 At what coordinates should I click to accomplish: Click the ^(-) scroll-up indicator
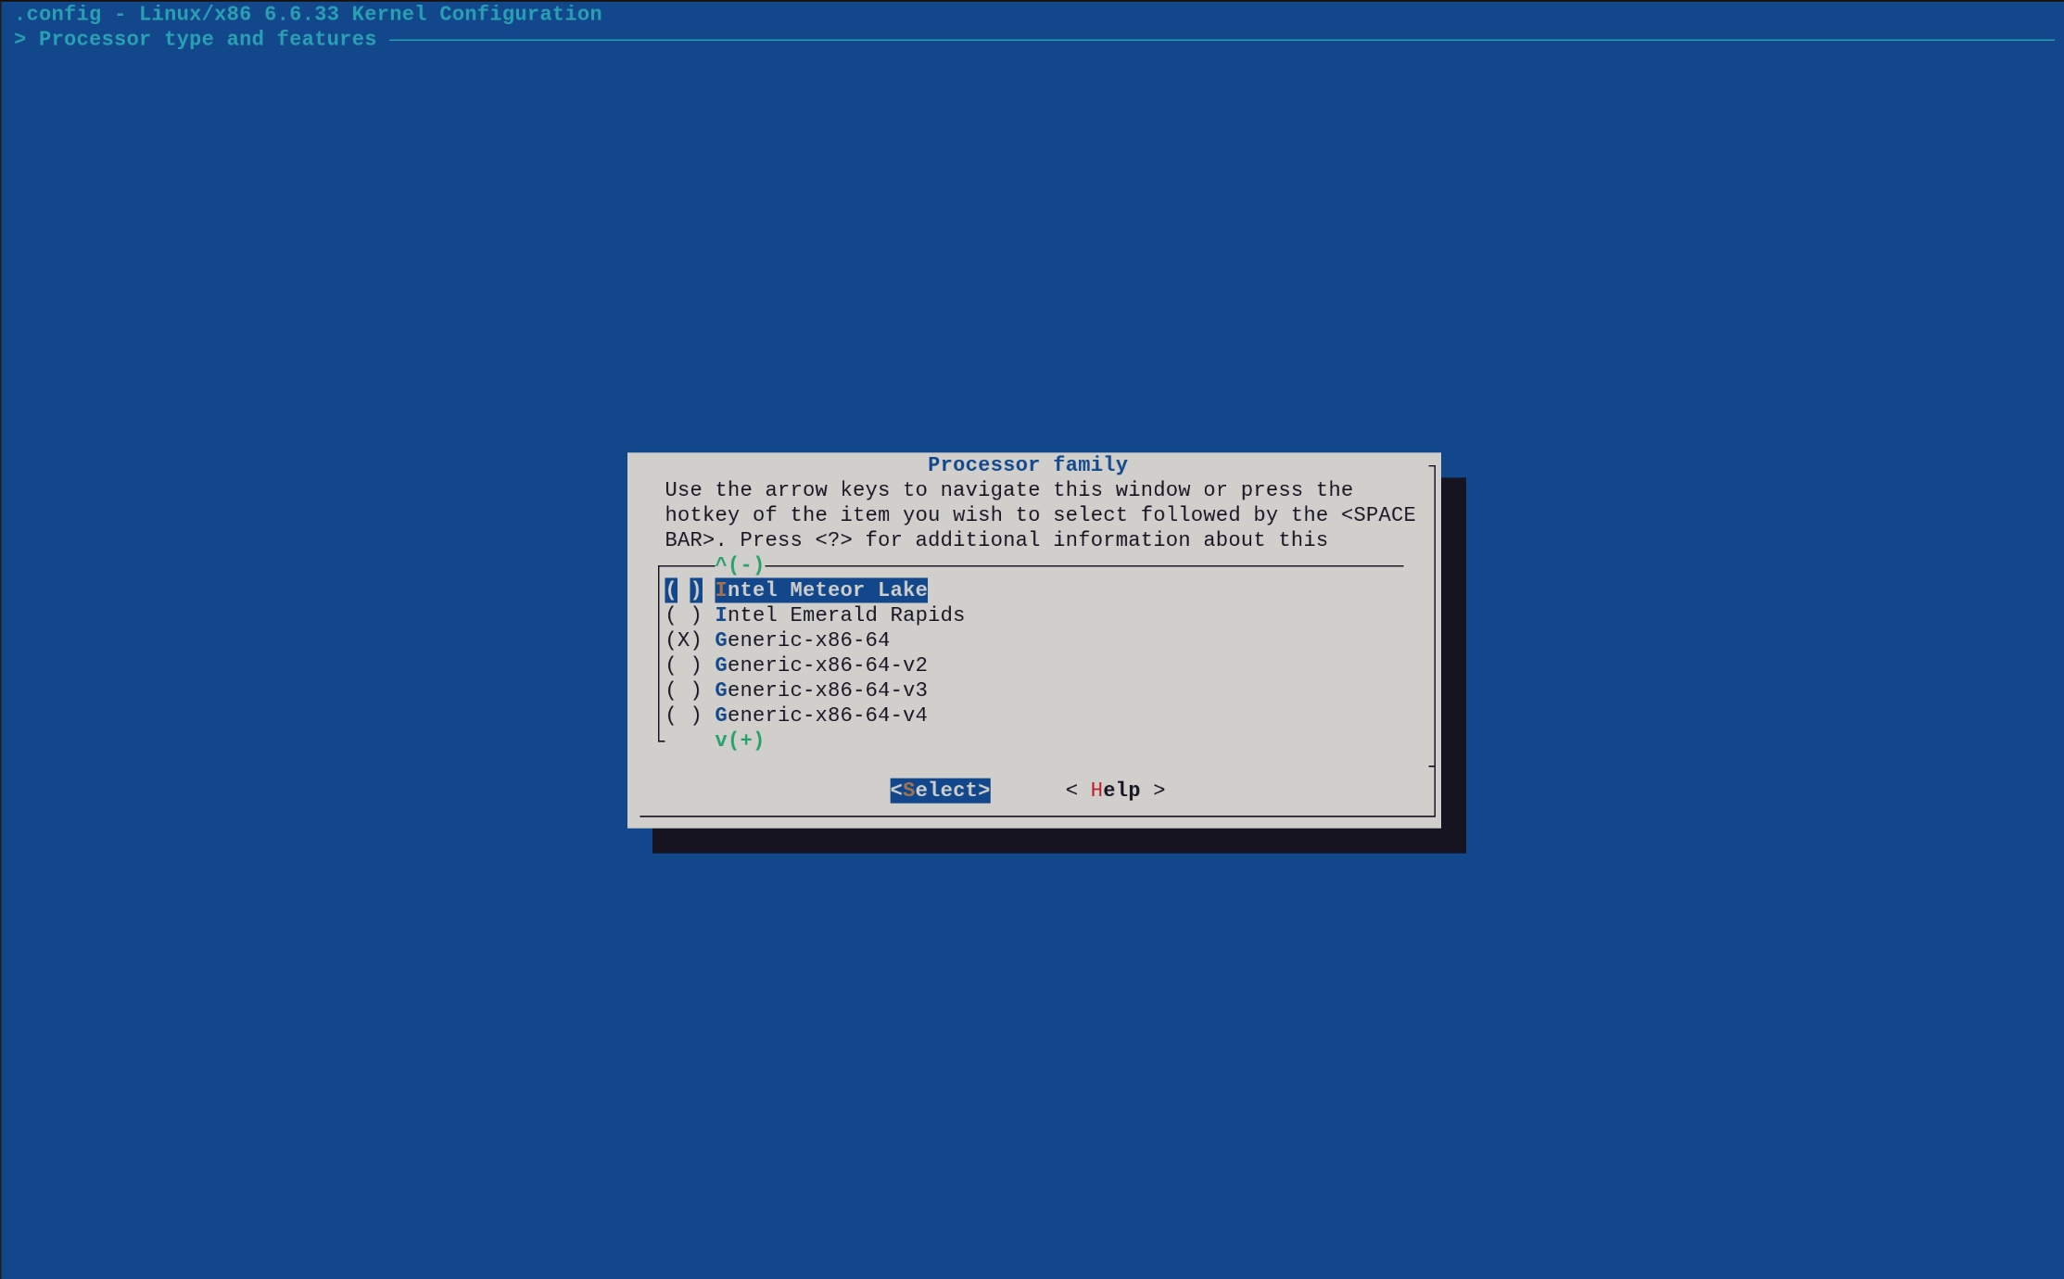click(x=740, y=564)
